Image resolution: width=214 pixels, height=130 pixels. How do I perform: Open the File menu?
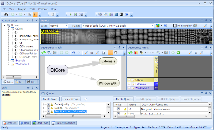4,9
